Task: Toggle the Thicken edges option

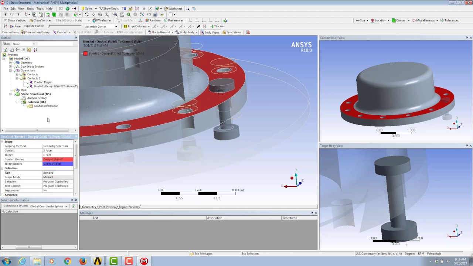Action: [x=217, y=26]
